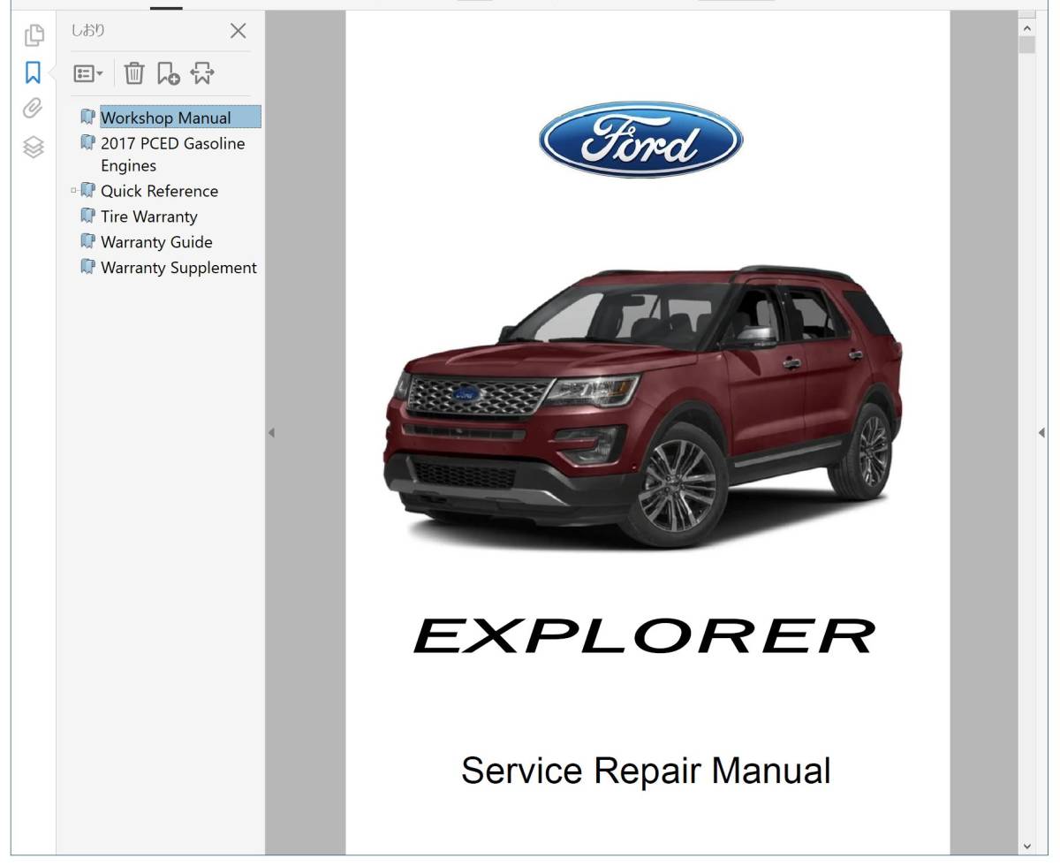The image size is (1060, 866).
Task: Click the EXPLORER title text
Action: coord(645,636)
